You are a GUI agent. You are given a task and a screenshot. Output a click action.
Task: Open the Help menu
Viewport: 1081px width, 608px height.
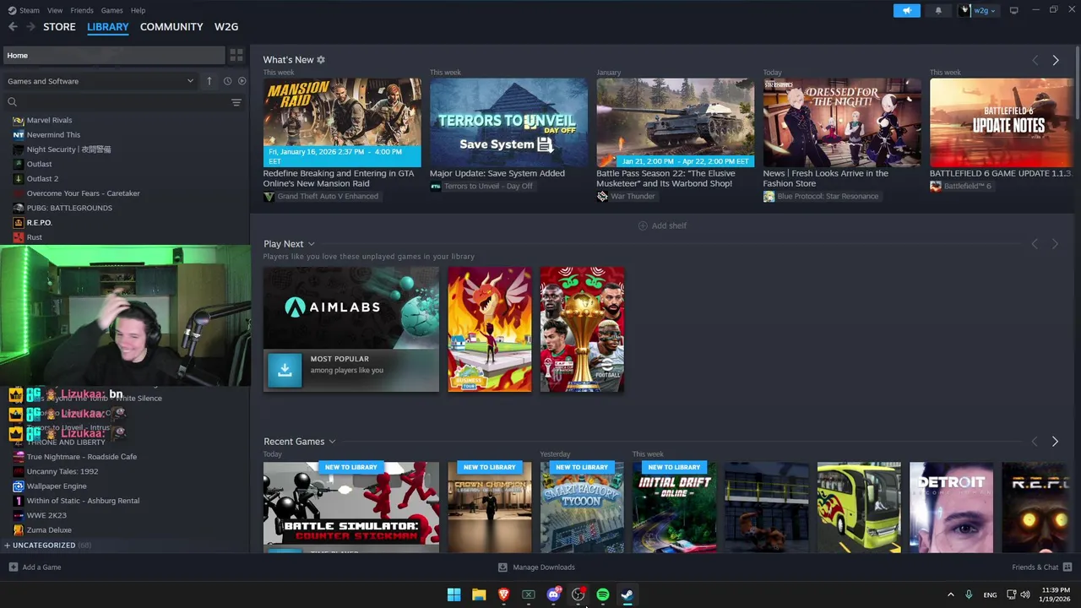138,10
